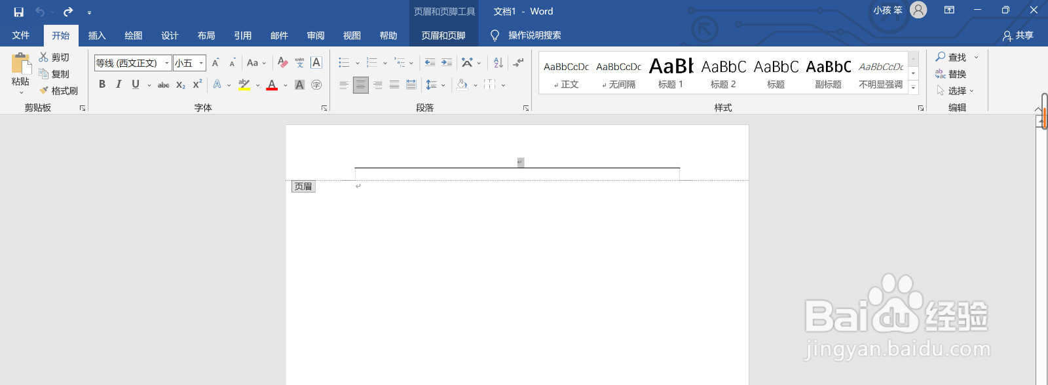Toggle underline formatting
The image size is (1048, 385).
[x=136, y=84]
